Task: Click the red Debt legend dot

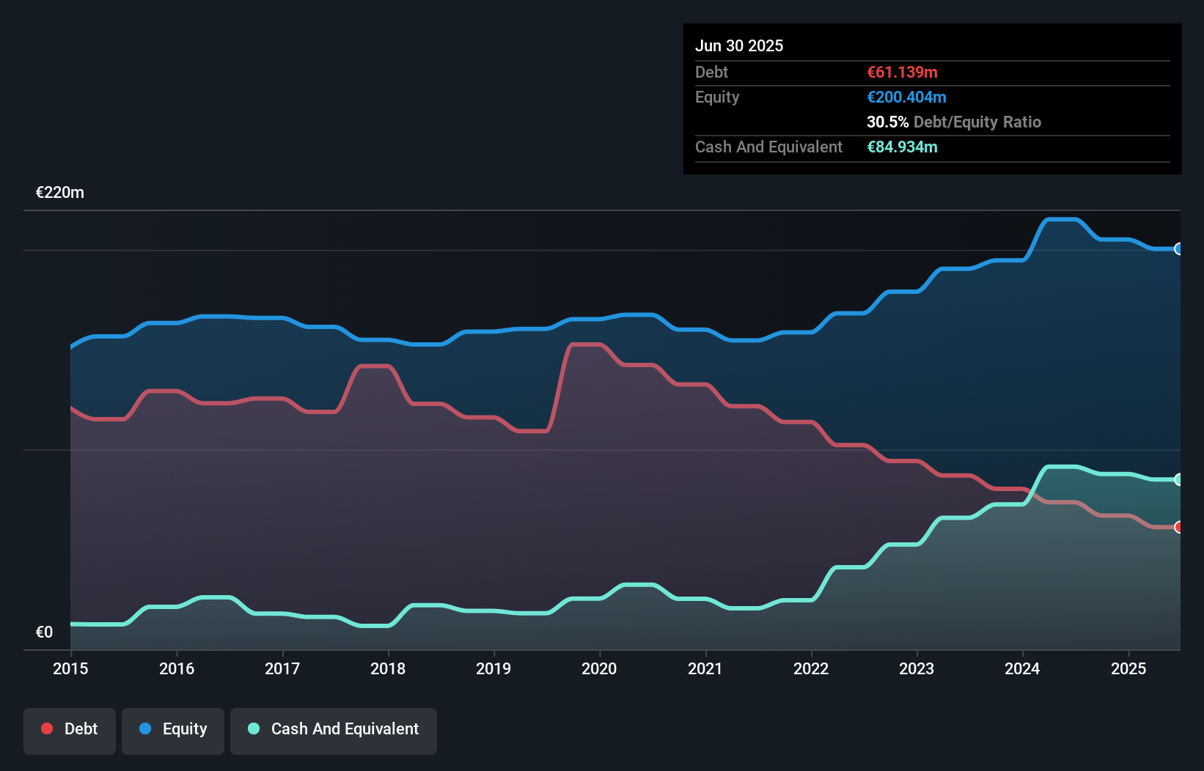Action: click(47, 728)
